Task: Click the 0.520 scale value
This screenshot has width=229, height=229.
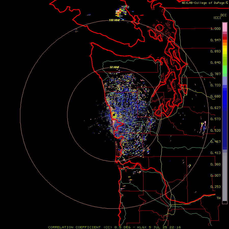Action: tap(216, 131)
